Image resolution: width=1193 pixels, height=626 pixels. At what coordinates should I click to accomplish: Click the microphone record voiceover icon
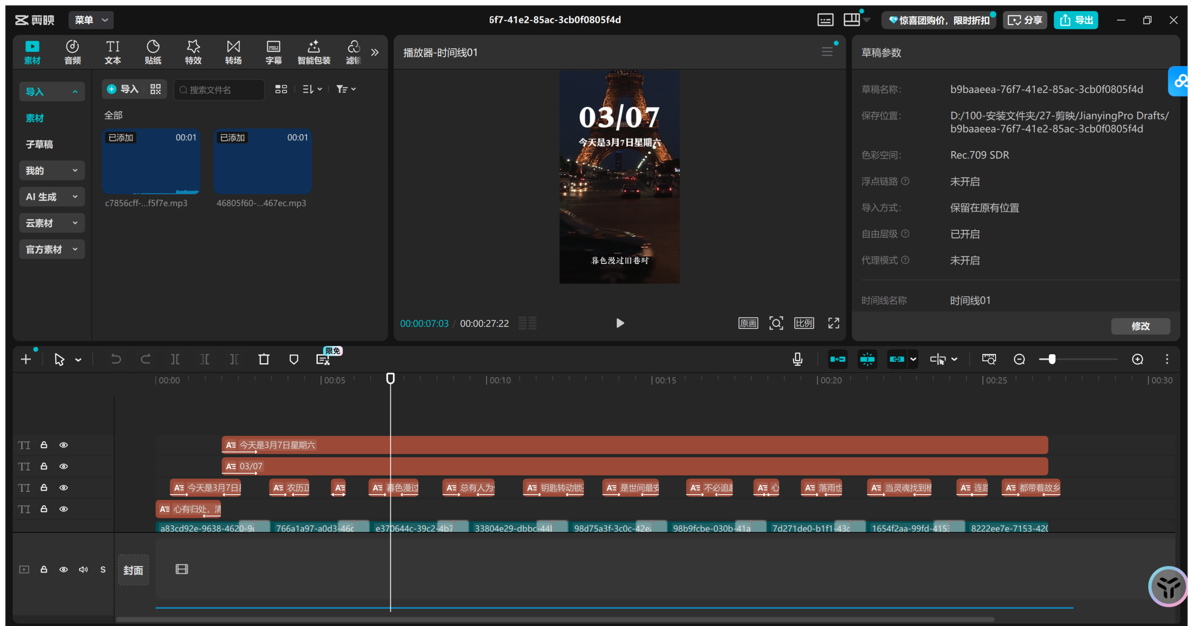pyautogui.click(x=797, y=359)
